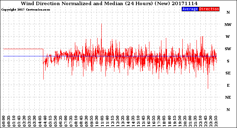Click the 13:25 time label
The height and width of the screenshot is (128, 237).
coord(123,121)
